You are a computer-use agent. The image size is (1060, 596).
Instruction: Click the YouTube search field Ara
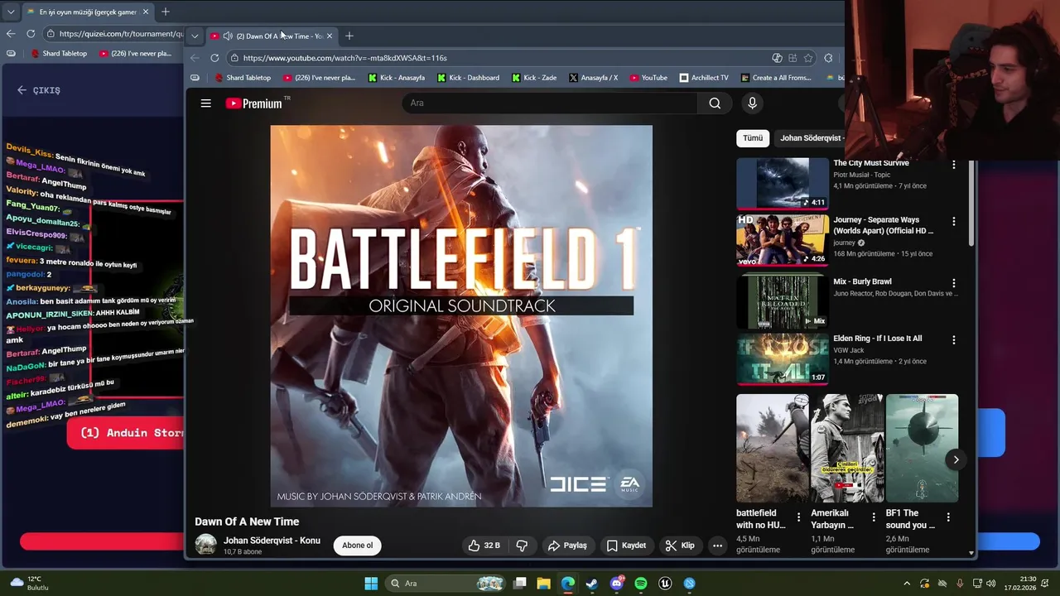point(551,103)
